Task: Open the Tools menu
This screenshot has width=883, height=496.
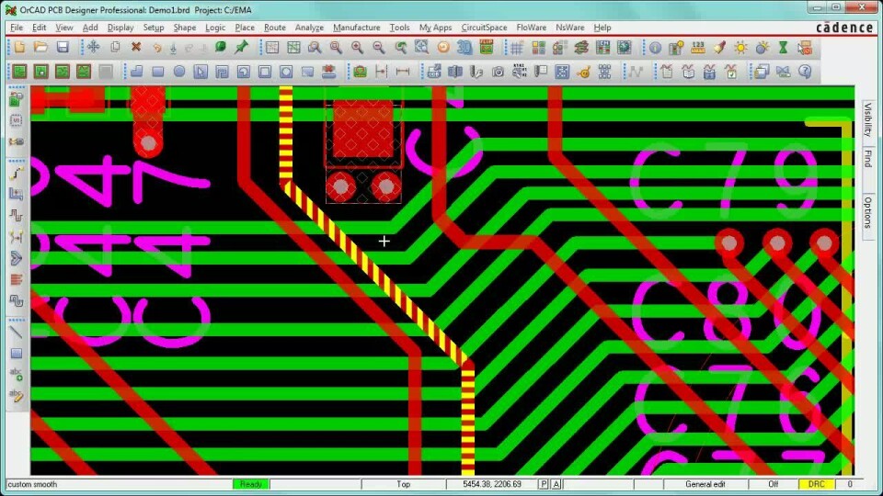Action: click(399, 28)
